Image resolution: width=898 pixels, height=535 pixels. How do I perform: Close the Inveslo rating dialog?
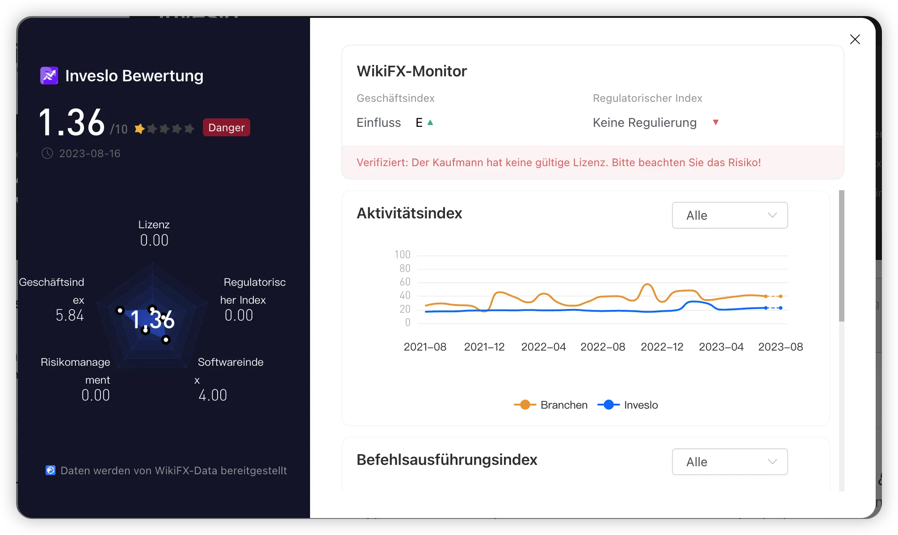click(855, 39)
